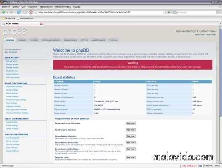
Task: Open E-mail settings link
Action: [12, 125]
